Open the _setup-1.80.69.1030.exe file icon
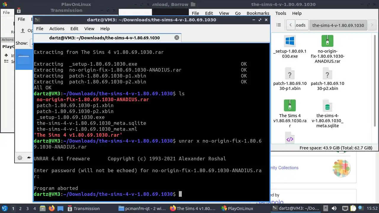Viewport: 379px width, 213px height. [x=290, y=41]
